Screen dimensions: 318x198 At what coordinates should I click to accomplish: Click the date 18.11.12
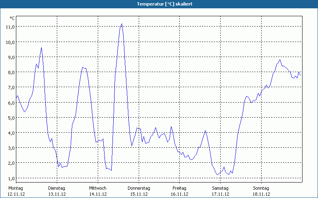coord(262,194)
